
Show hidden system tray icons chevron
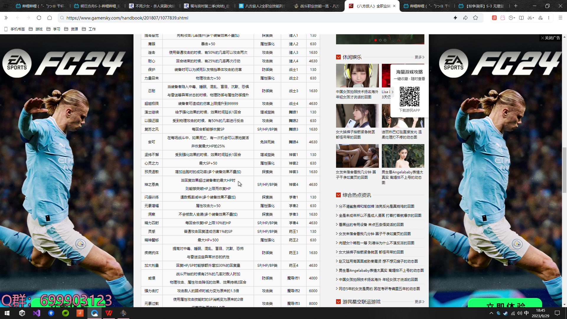pyautogui.click(x=491, y=313)
